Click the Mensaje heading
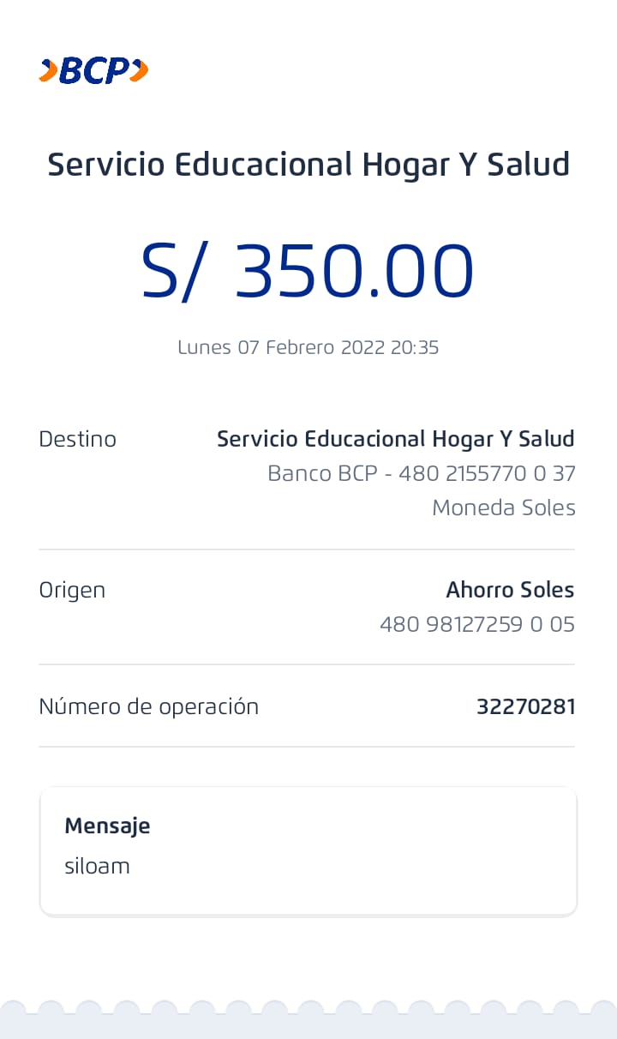617x1039 pixels. click(x=107, y=826)
